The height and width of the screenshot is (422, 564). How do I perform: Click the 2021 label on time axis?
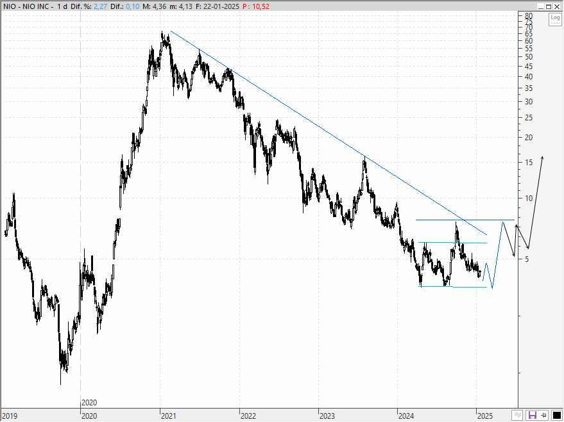[x=168, y=416]
